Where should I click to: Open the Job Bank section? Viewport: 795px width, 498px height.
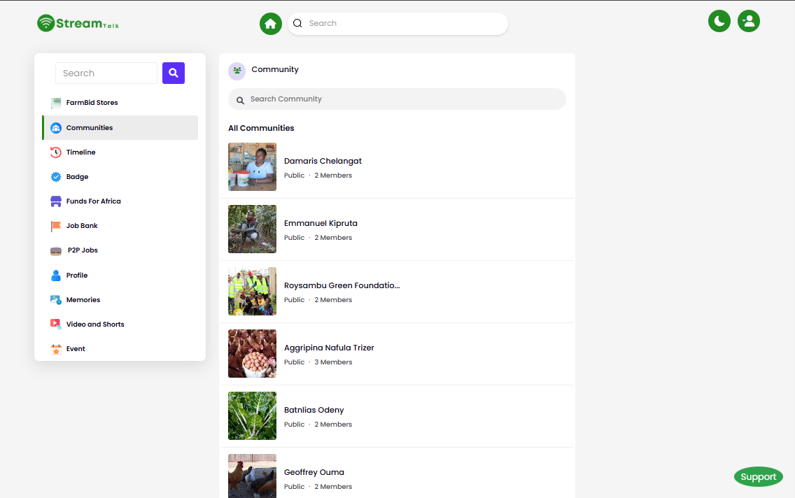click(82, 226)
